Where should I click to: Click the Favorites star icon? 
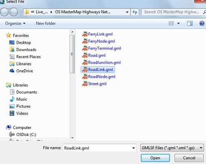[9, 35]
